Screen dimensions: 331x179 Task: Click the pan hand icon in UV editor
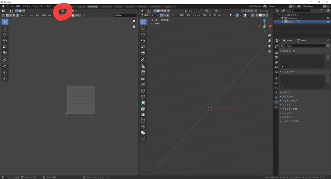tap(134, 26)
